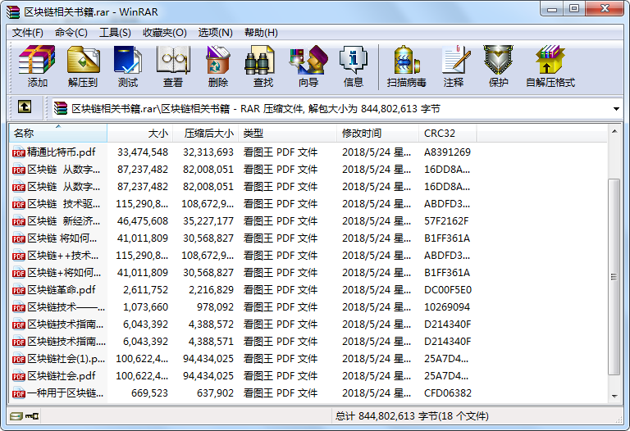630x431 pixels.
Task: Click the size value 2,611,752
Action: (145, 290)
